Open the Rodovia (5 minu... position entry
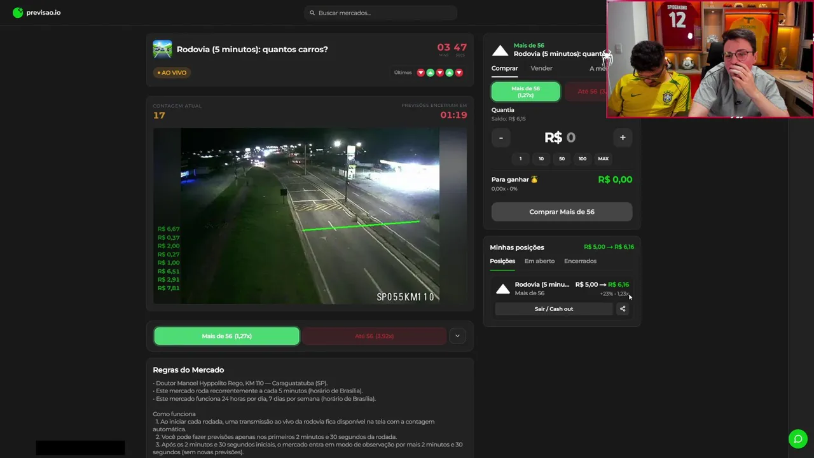The image size is (814, 458). click(x=542, y=284)
